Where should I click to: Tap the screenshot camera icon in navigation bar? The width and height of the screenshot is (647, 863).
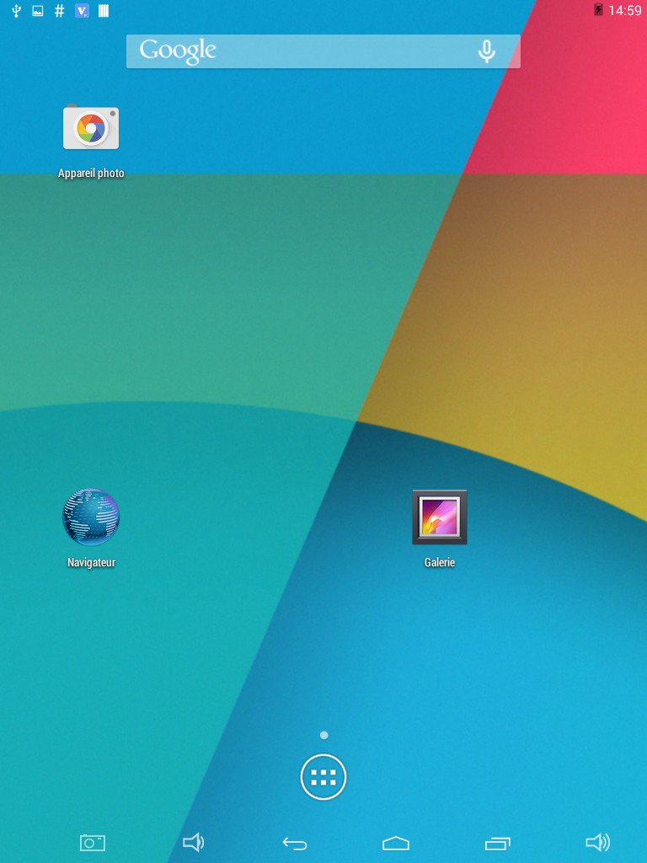[x=93, y=843]
